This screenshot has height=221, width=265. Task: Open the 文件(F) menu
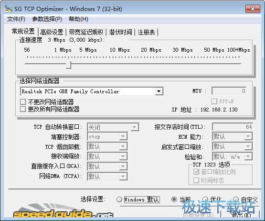coord(16,19)
